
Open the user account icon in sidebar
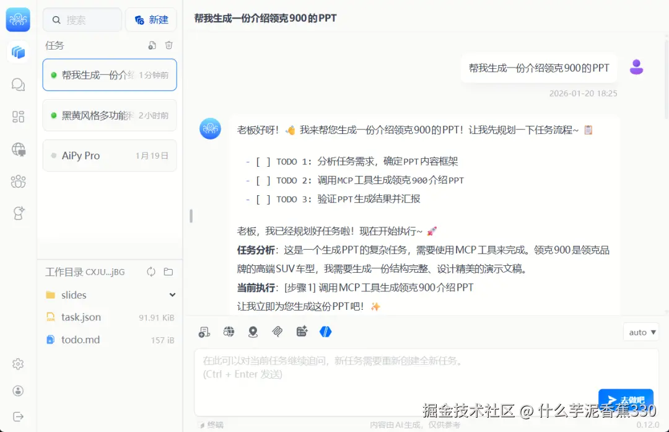click(18, 390)
